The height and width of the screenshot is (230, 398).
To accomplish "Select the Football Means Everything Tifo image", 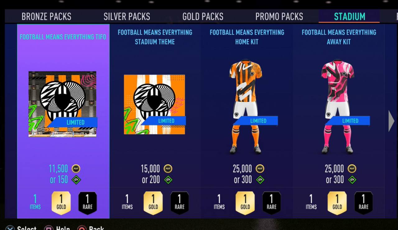I will point(62,104).
